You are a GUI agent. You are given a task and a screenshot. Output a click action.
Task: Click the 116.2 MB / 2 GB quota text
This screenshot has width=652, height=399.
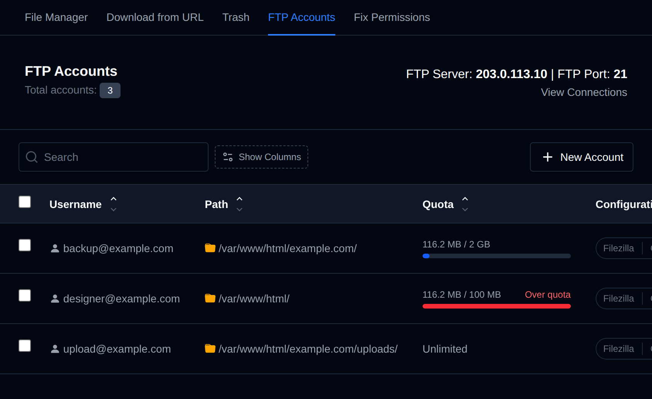[x=456, y=244]
